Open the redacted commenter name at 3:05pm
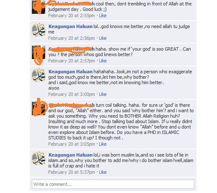Image resolution: width=217 pixels, height=193 pixels. [71, 105]
